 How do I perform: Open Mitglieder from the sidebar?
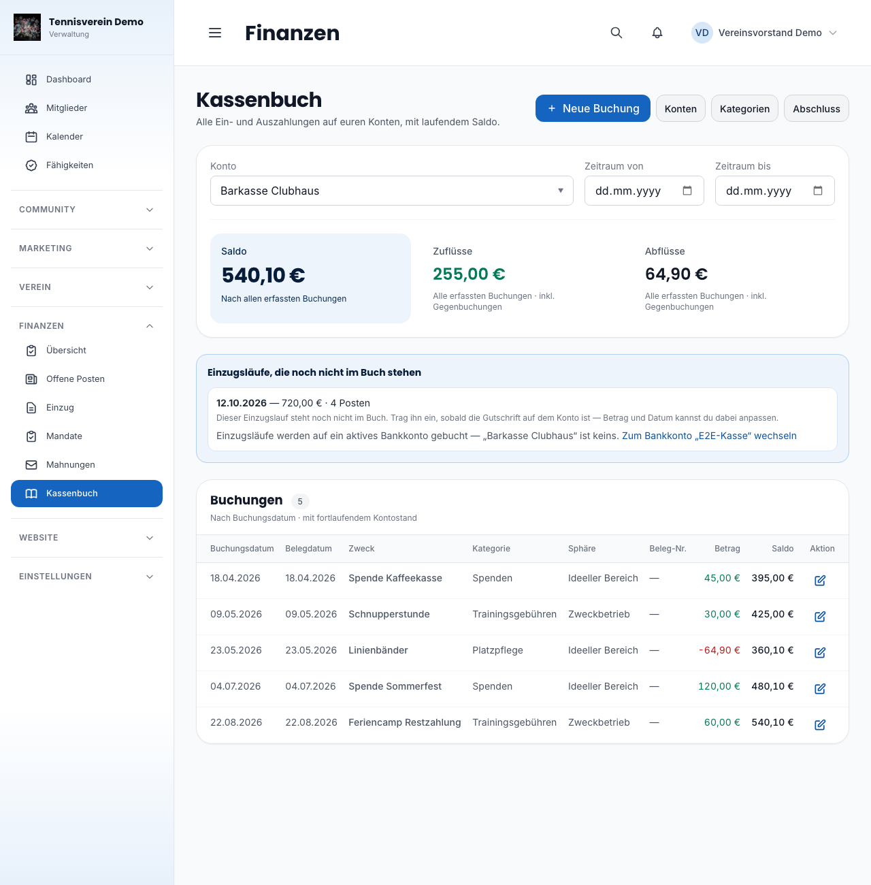tap(86, 108)
